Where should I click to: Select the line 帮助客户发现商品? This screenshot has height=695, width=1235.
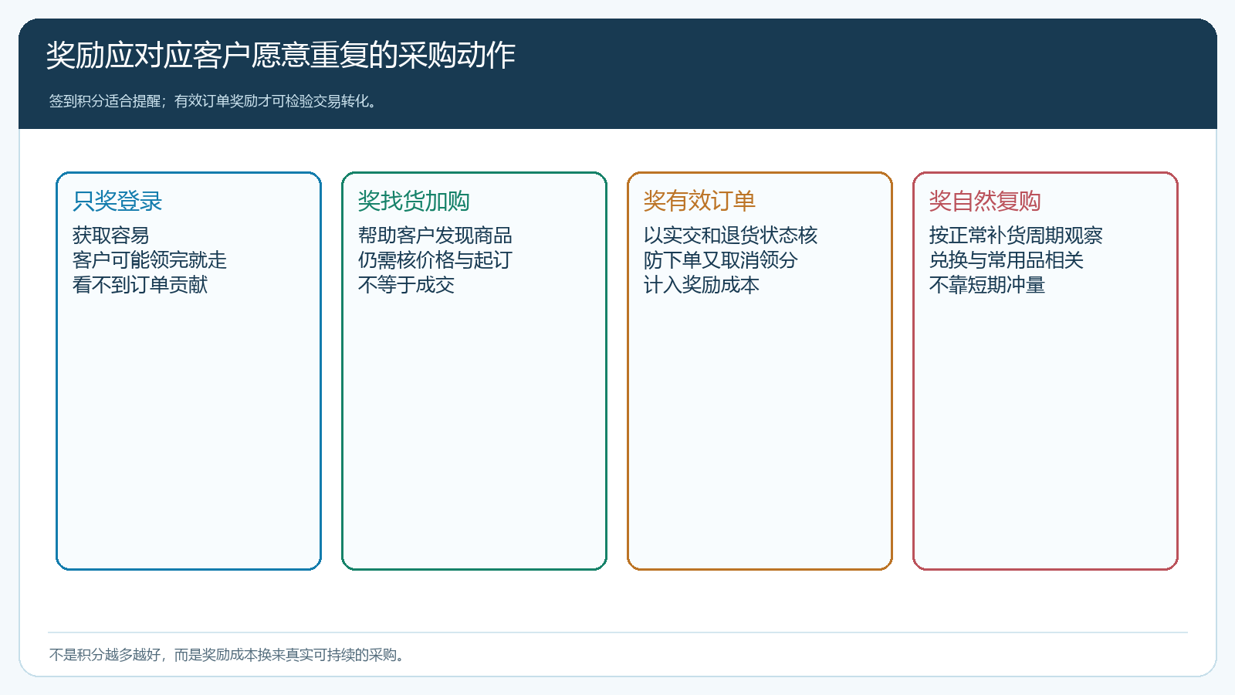point(435,236)
